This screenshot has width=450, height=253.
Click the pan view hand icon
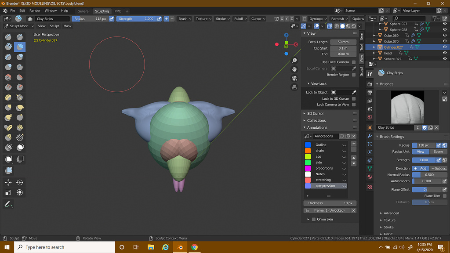click(294, 69)
